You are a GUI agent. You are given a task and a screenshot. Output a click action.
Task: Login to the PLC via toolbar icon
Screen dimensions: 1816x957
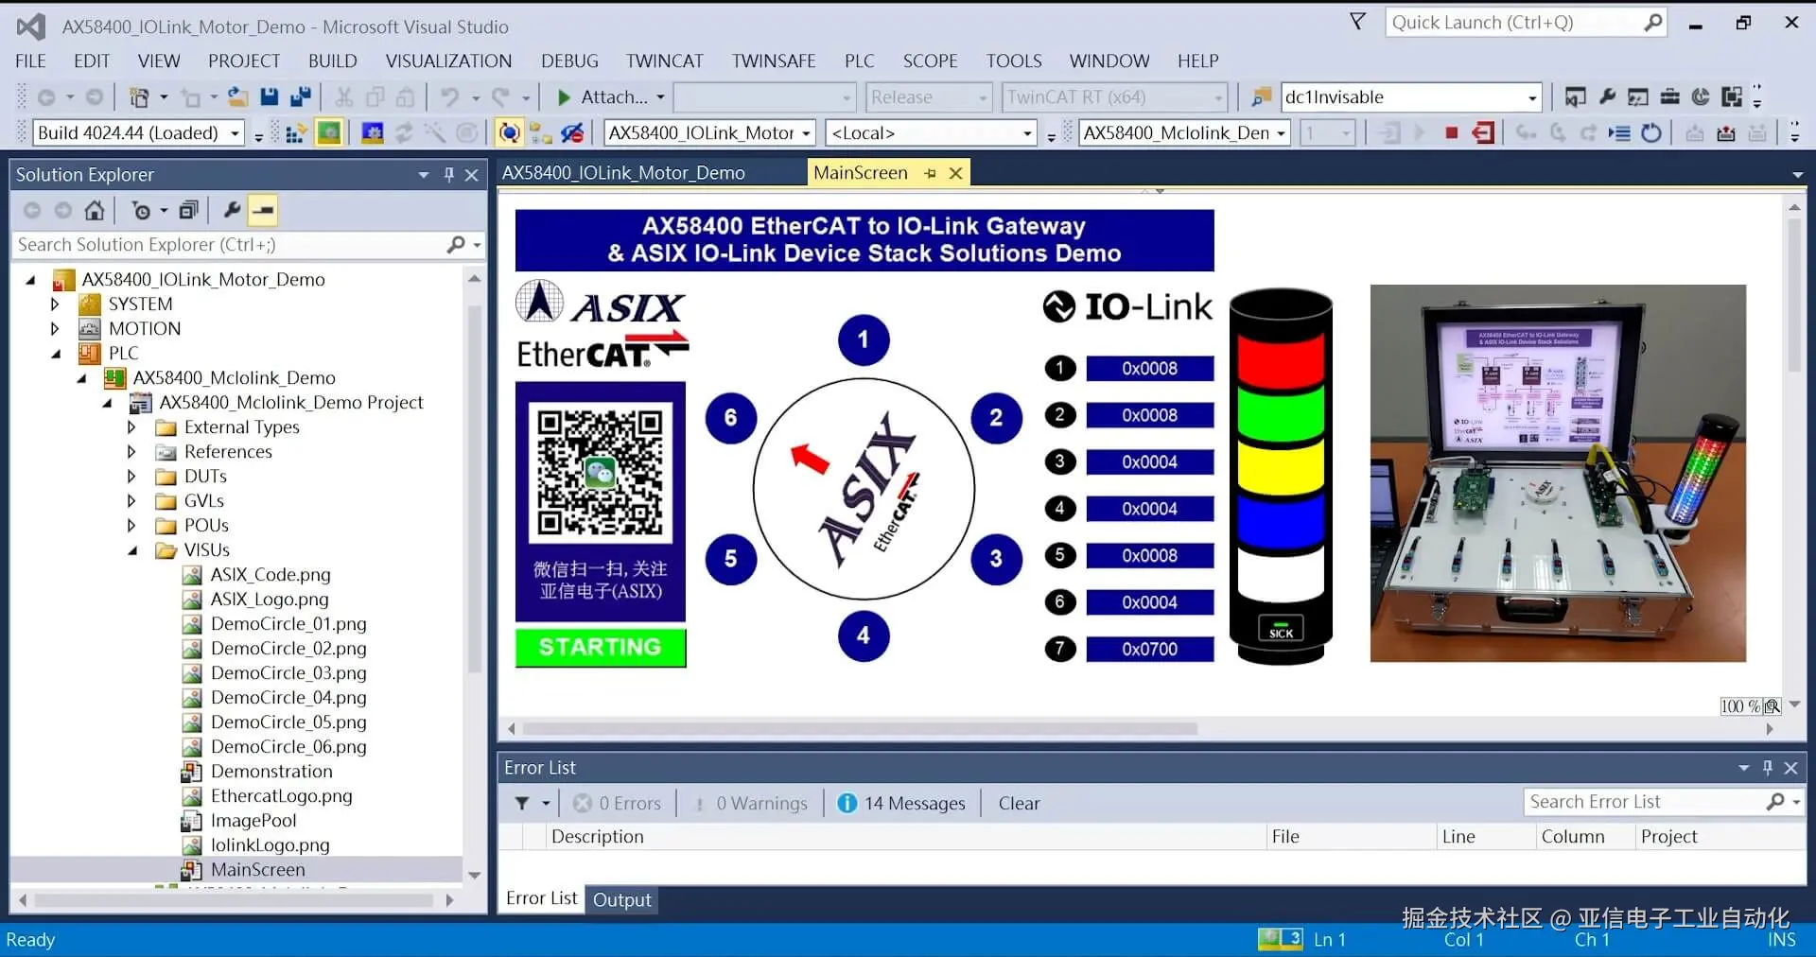pos(1387,132)
